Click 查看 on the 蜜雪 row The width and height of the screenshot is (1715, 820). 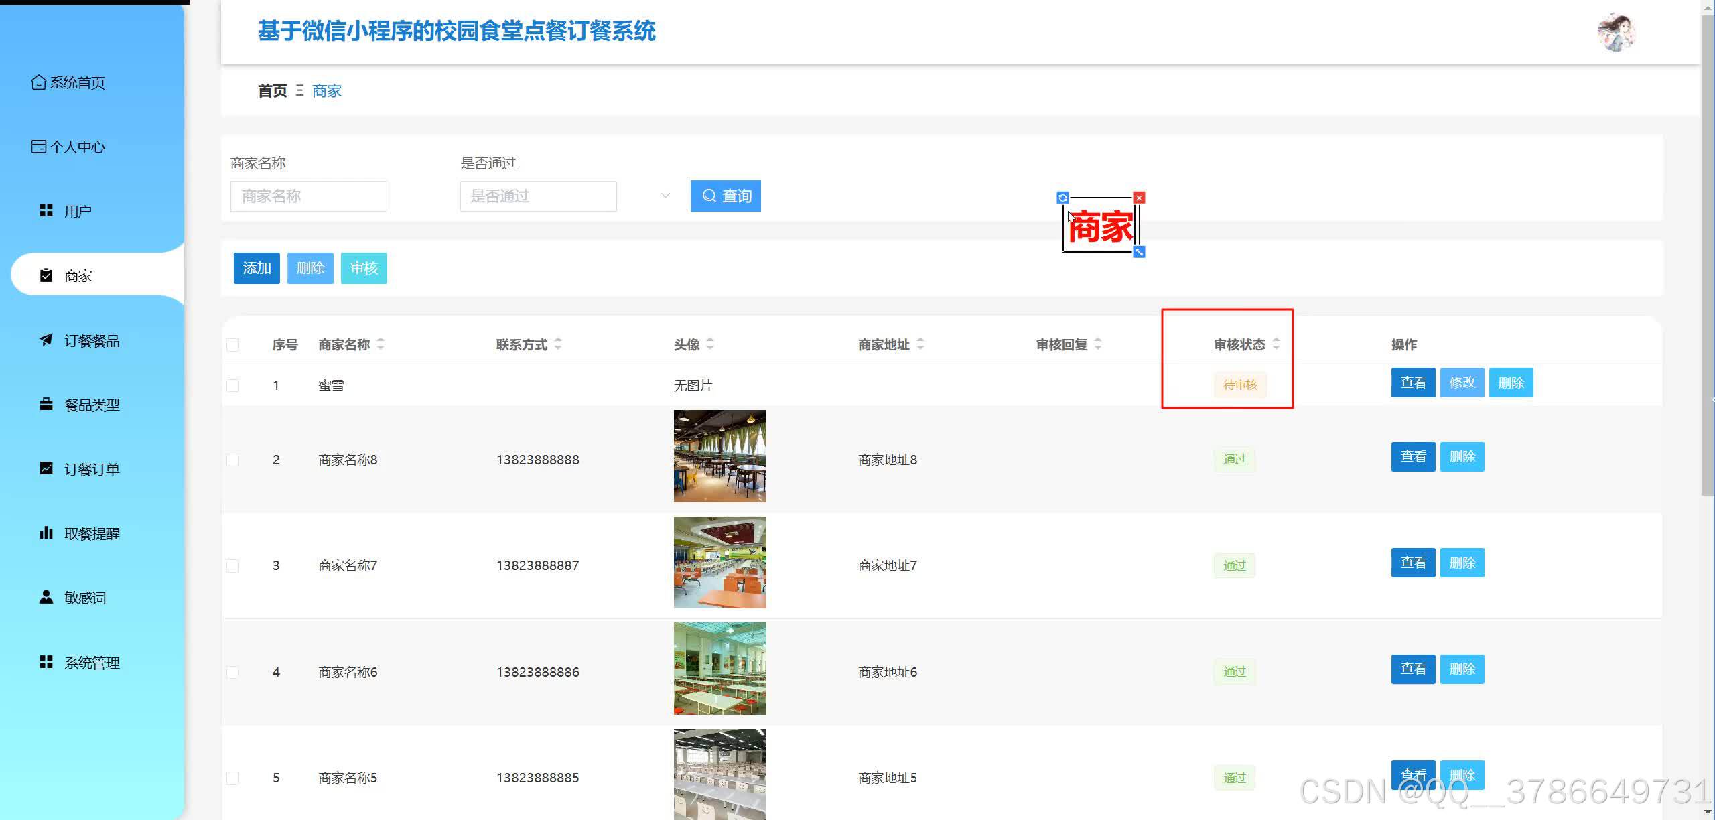(x=1413, y=382)
